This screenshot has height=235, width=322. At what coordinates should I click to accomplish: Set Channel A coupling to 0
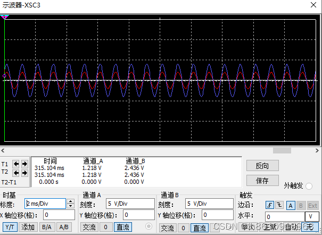tap(105, 227)
